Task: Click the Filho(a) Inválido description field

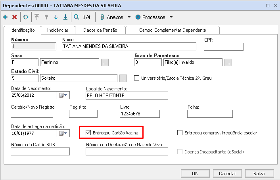Action: click(x=193, y=62)
